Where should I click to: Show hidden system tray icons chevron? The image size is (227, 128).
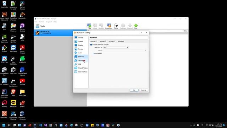click(191, 125)
